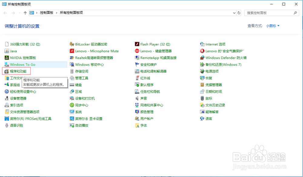The width and height of the screenshot is (303, 177).
Task: Open 自动播放 icon
Action: [x=72, y=125]
